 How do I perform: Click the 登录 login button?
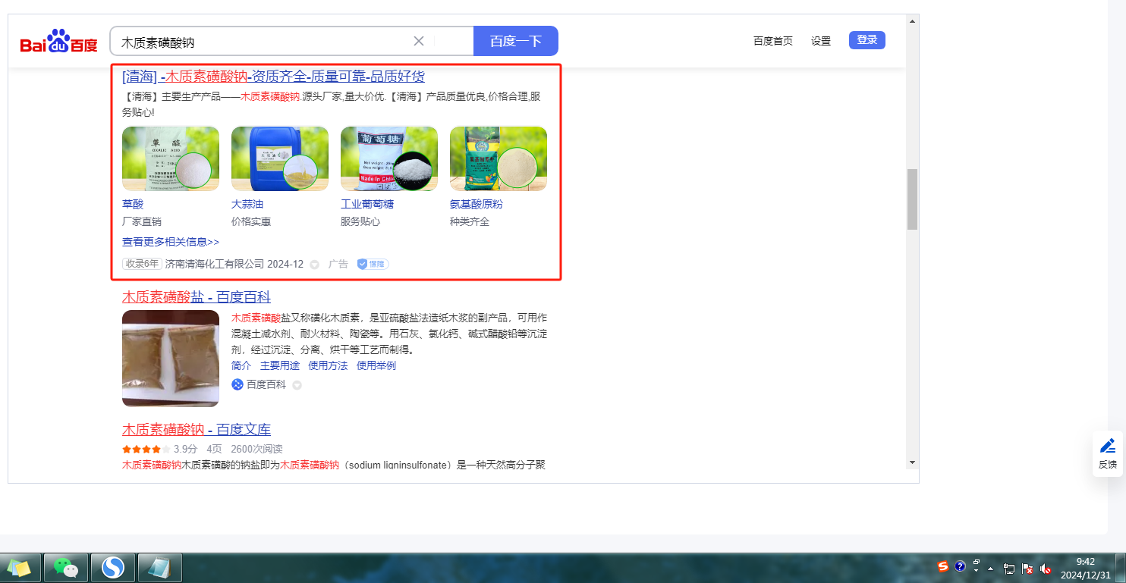click(x=867, y=40)
